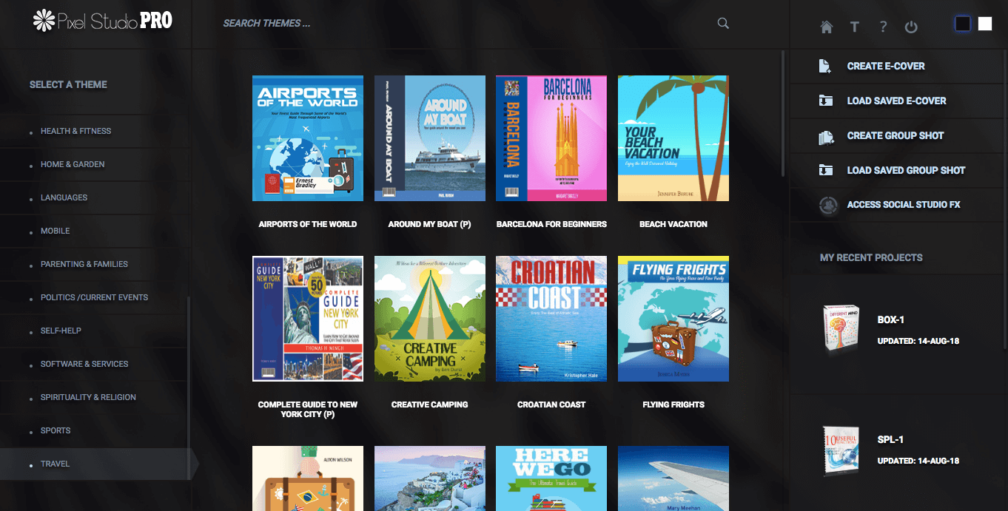Open Flying Frights cover thumbnail
The height and width of the screenshot is (511, 1008).
click(673, 319)
